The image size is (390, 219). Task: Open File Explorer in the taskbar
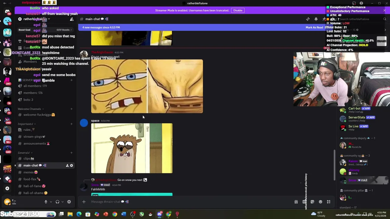(70, 214)
